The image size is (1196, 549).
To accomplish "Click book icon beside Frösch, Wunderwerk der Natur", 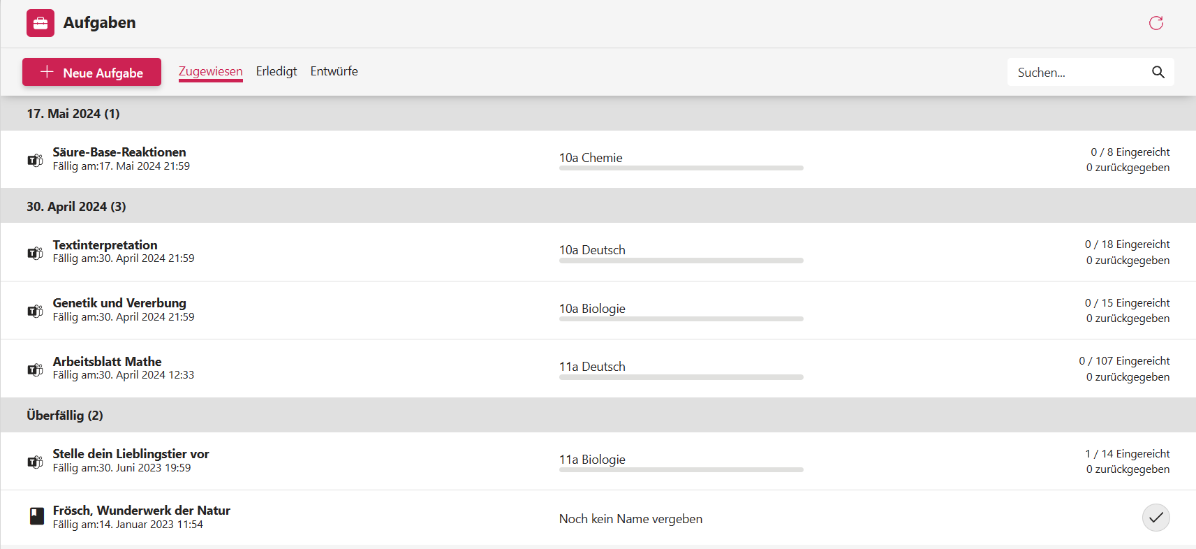I will coord(37,517).
